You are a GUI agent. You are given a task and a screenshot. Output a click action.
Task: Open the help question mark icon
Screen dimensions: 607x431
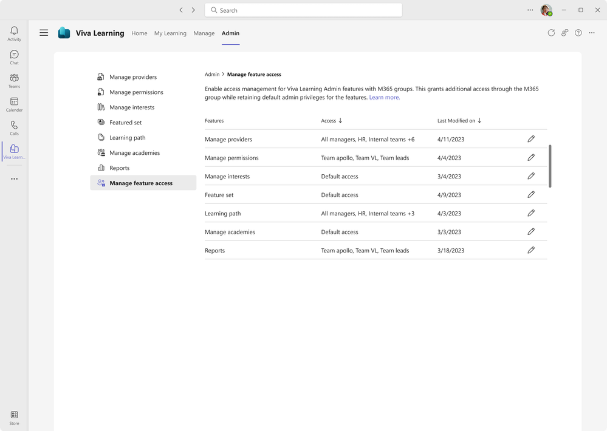578,33
